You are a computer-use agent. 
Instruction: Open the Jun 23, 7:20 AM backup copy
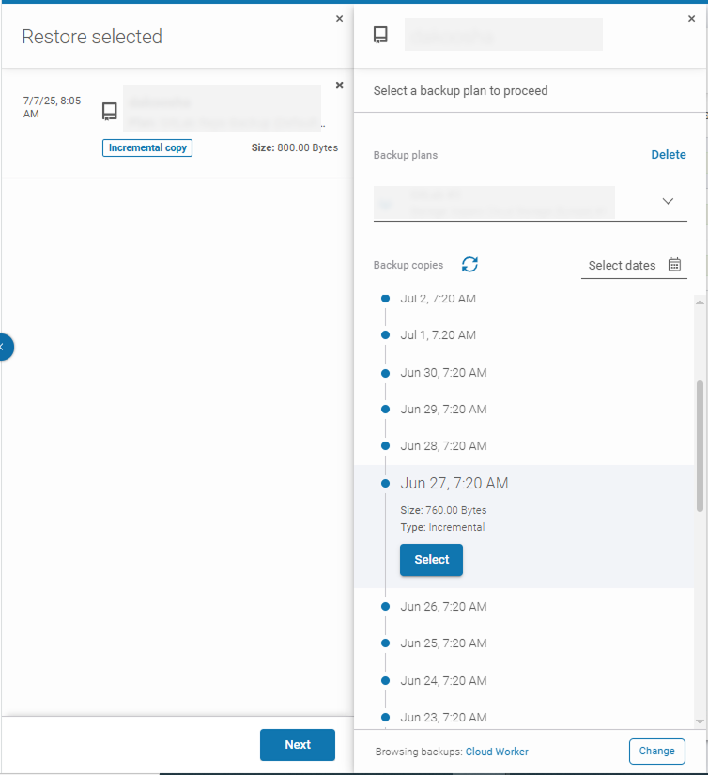pos(443,717)
